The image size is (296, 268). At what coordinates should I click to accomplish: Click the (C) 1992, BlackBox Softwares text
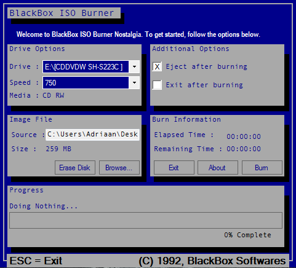(x=212, y=261)
